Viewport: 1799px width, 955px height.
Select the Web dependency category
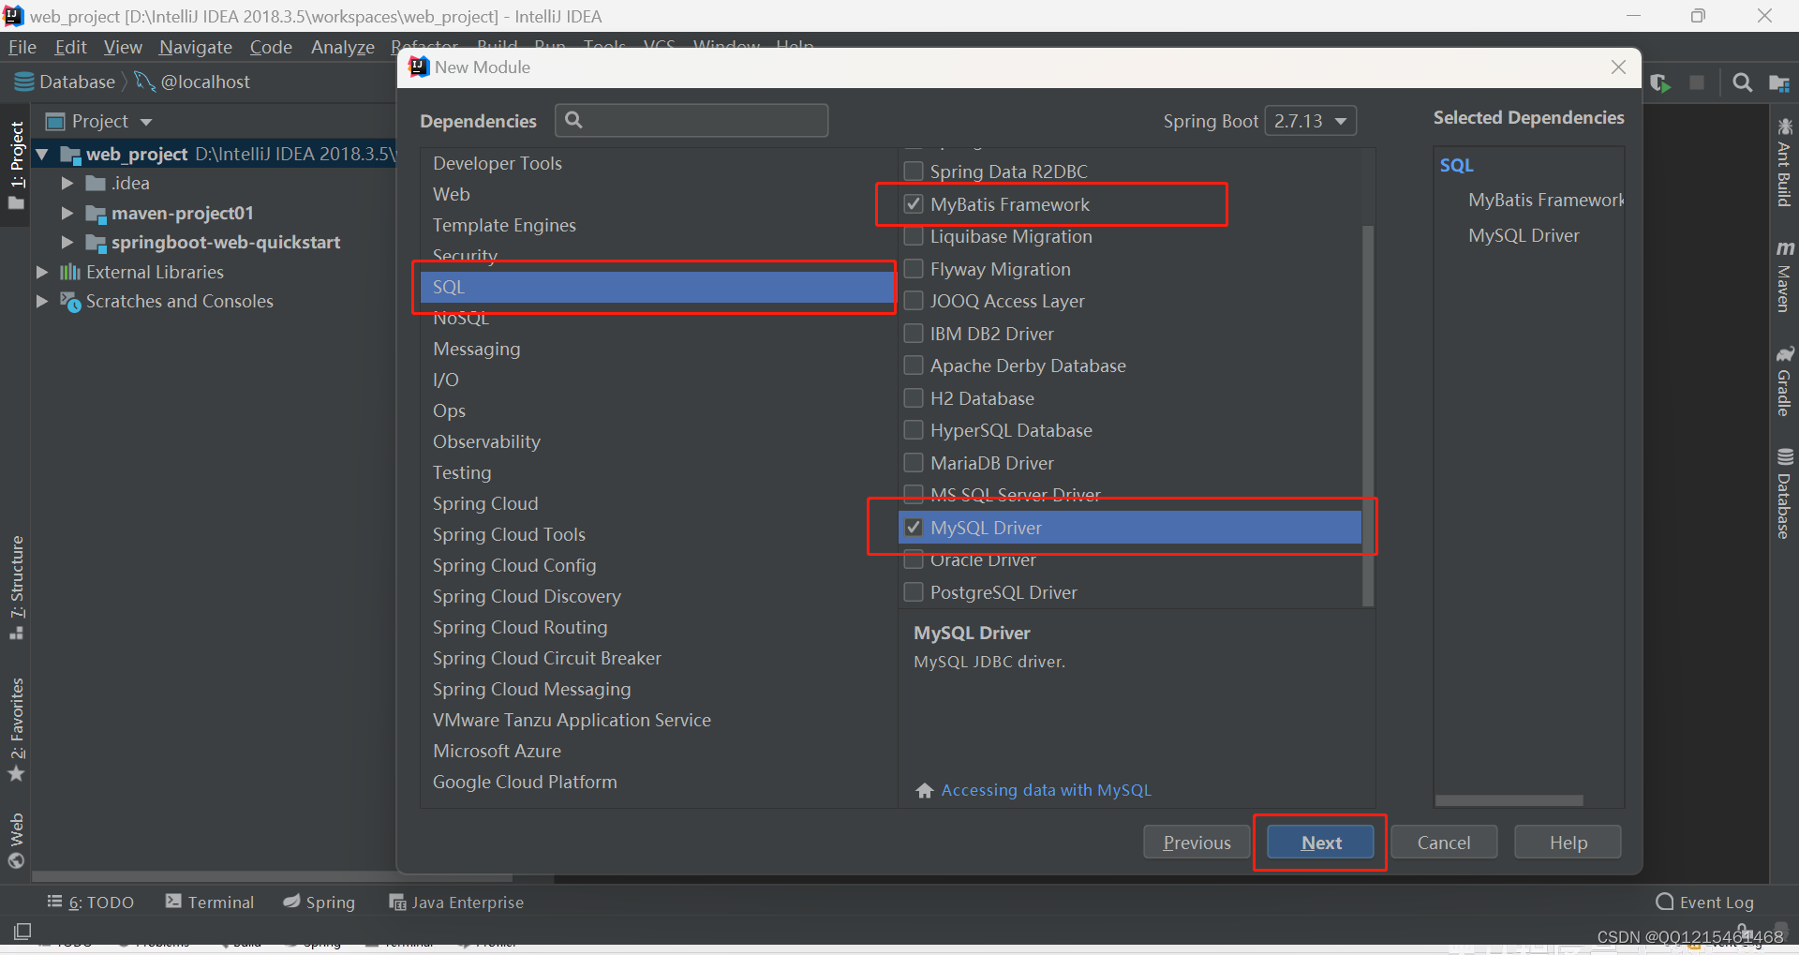659,194
